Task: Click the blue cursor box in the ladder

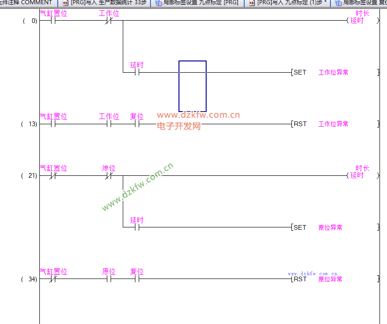Action: 192,86
